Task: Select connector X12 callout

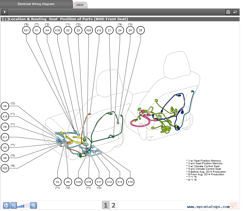Action: 110,182
